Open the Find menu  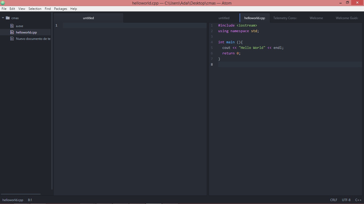click(48, 9)
